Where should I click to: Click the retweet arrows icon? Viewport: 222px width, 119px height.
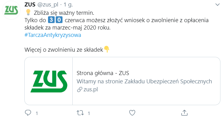pos(80,113)
